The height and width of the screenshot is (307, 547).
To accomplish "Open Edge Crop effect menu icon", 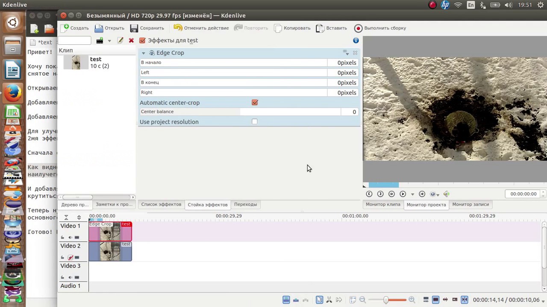I will (345, 52).
